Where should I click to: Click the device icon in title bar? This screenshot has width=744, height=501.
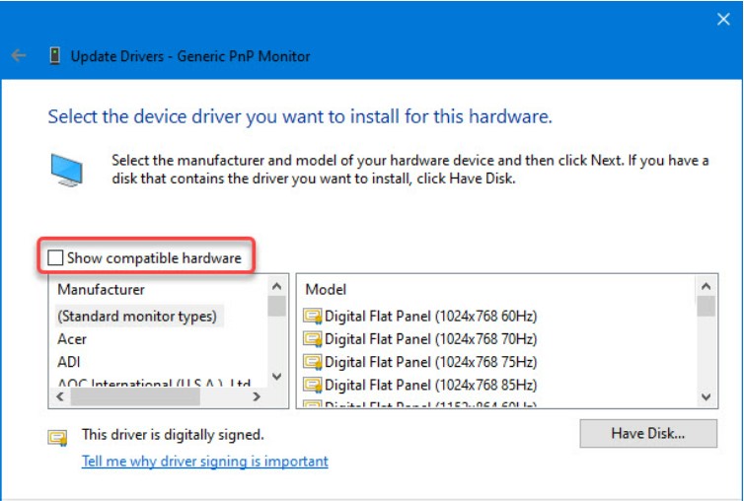pos(54,56)
